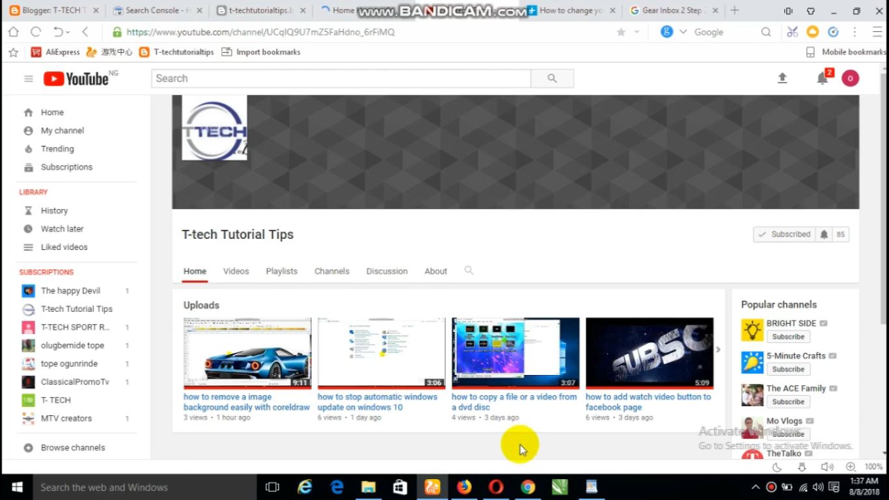Click browser refresh button

coord(36,32)
